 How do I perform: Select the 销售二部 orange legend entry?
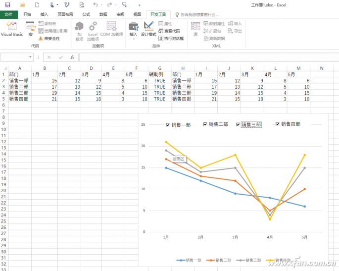tap(219, 260)
